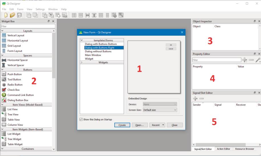The image size is (261, 156).
Task: Collapse Item Widgets (Item-Based) category
Action: tap(2, 129)
